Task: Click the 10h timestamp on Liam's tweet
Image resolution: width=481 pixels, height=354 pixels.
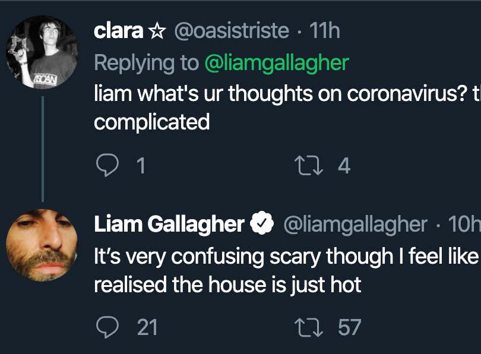Action: (x=467, y=225)
